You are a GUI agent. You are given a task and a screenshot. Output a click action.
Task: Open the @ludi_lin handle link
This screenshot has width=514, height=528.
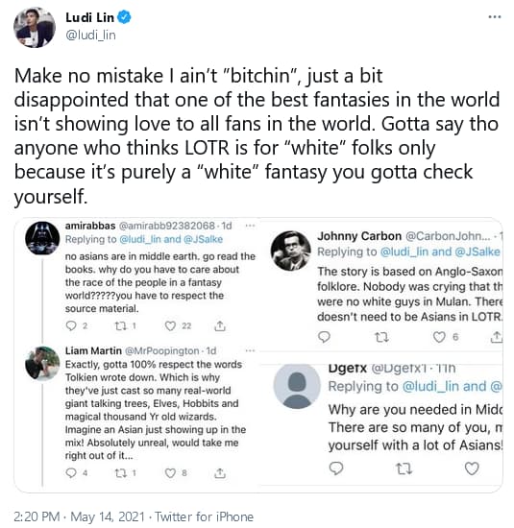pyautogui.click(x=90, y=35)
